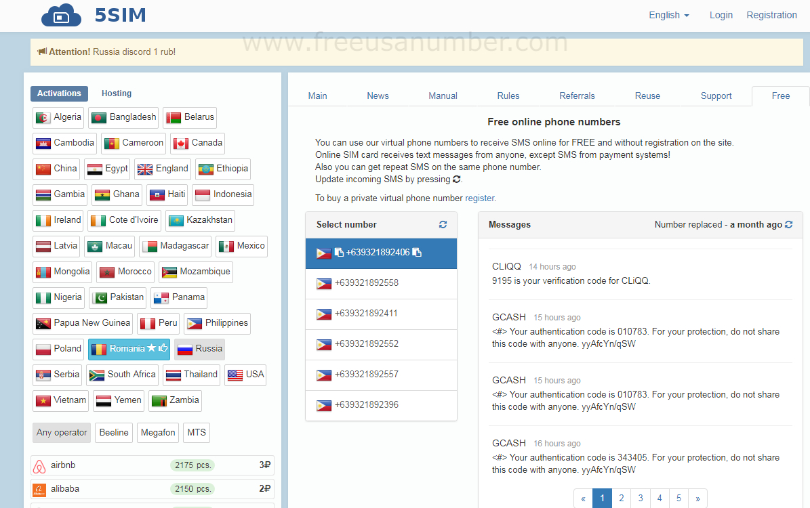
Task: Open the Login page
Action: [721, 15]
